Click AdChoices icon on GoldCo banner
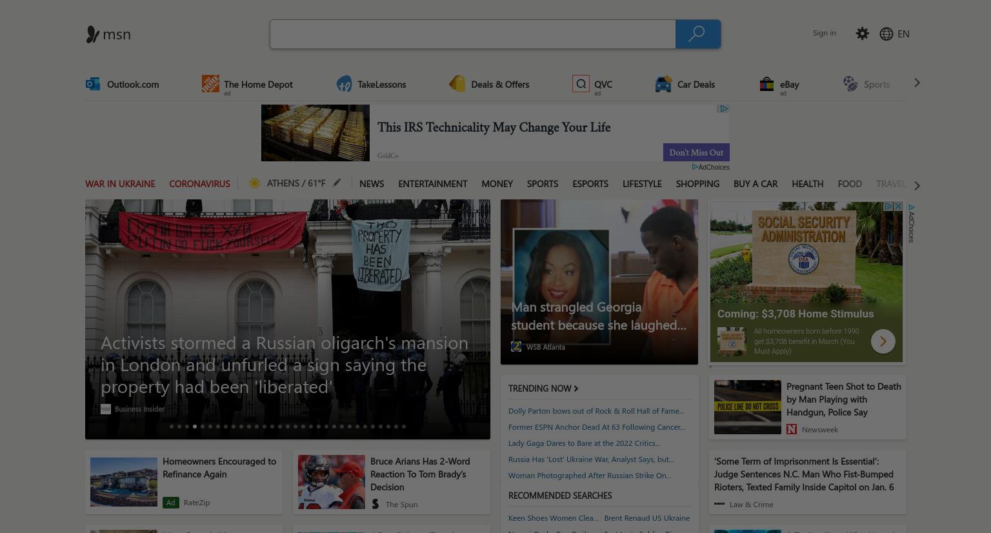The image size is (991, 533). 724,109
